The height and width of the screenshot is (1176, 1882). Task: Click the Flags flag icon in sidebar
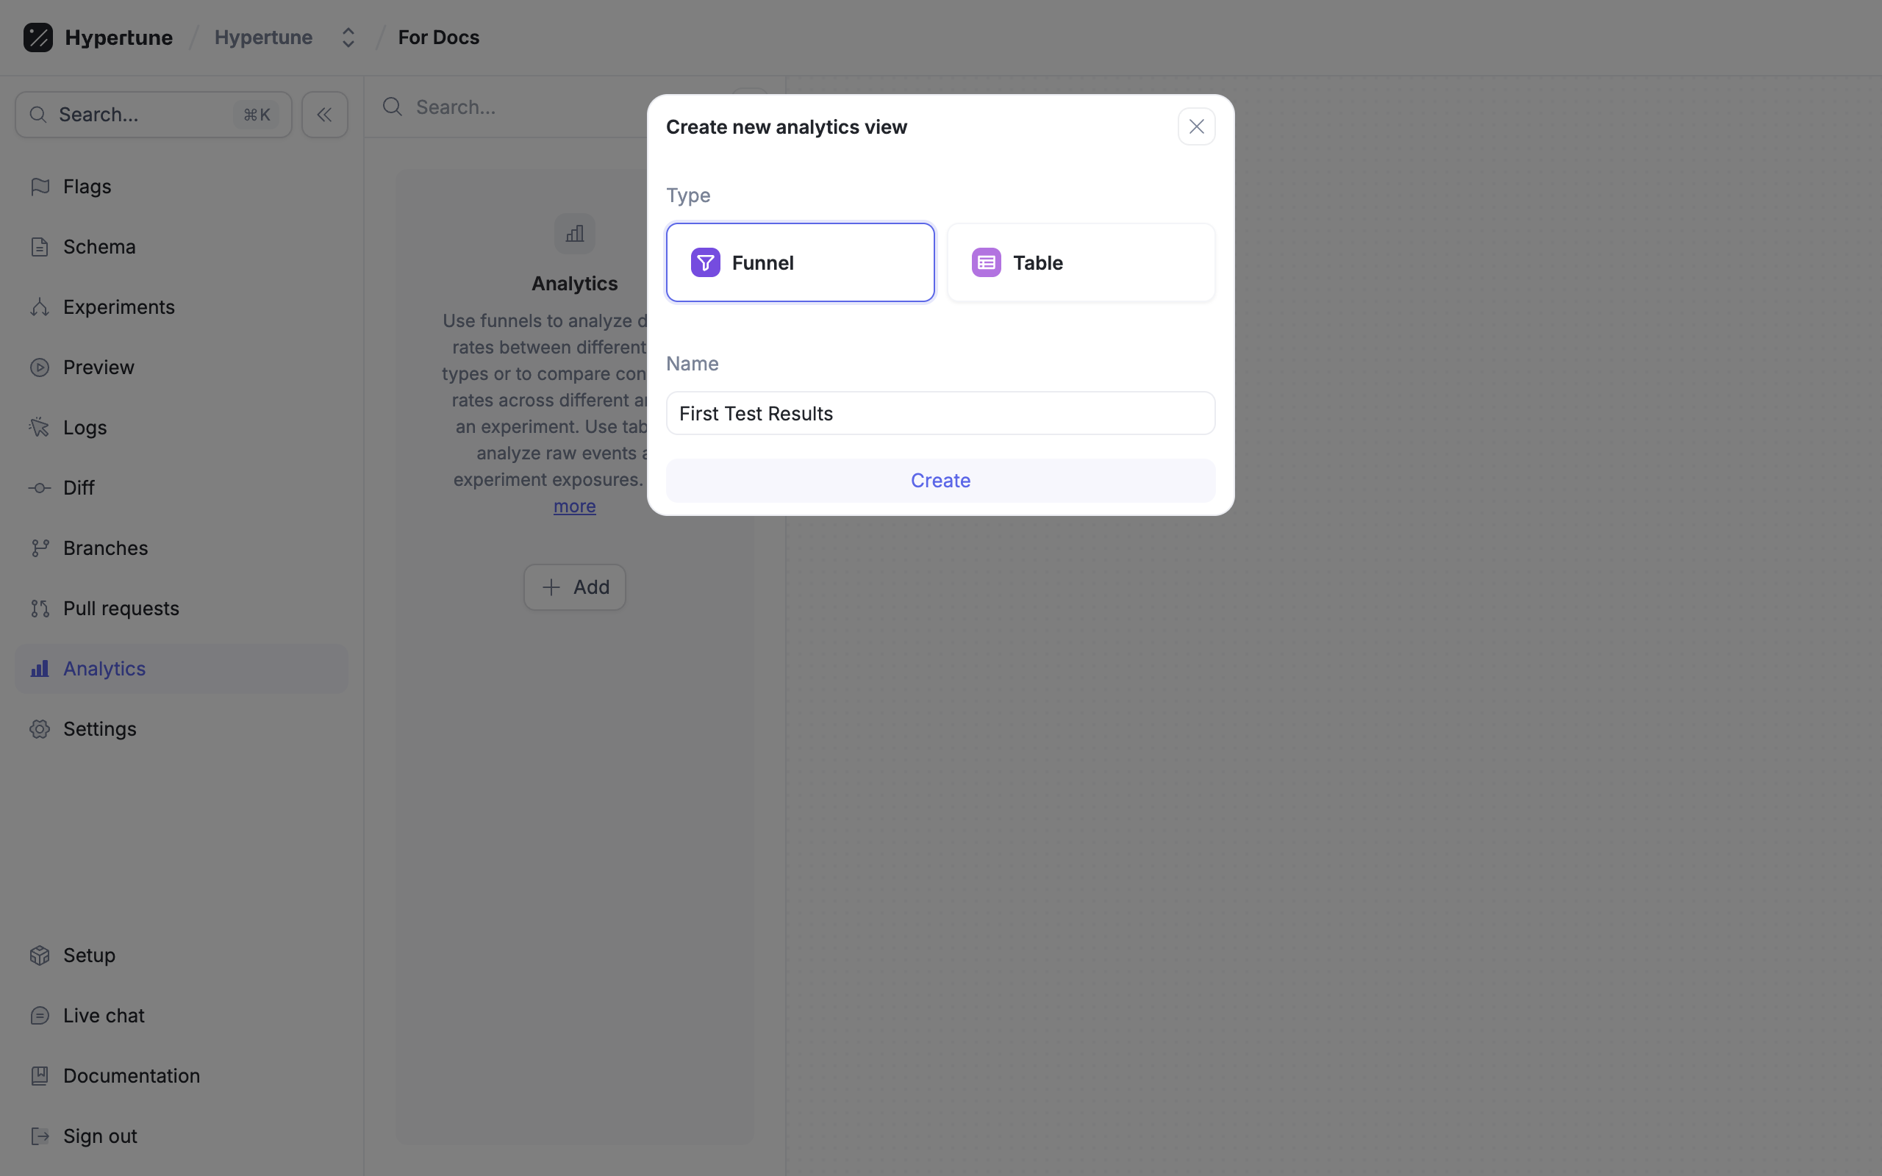pyautogui.click(x=40, y=187)
